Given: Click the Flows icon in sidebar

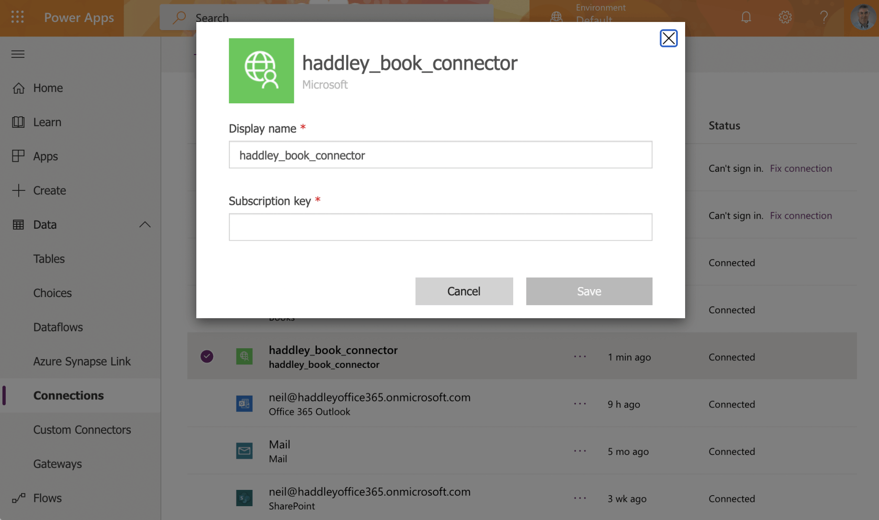Looking at the screenshot, I should tap(18, 498).
